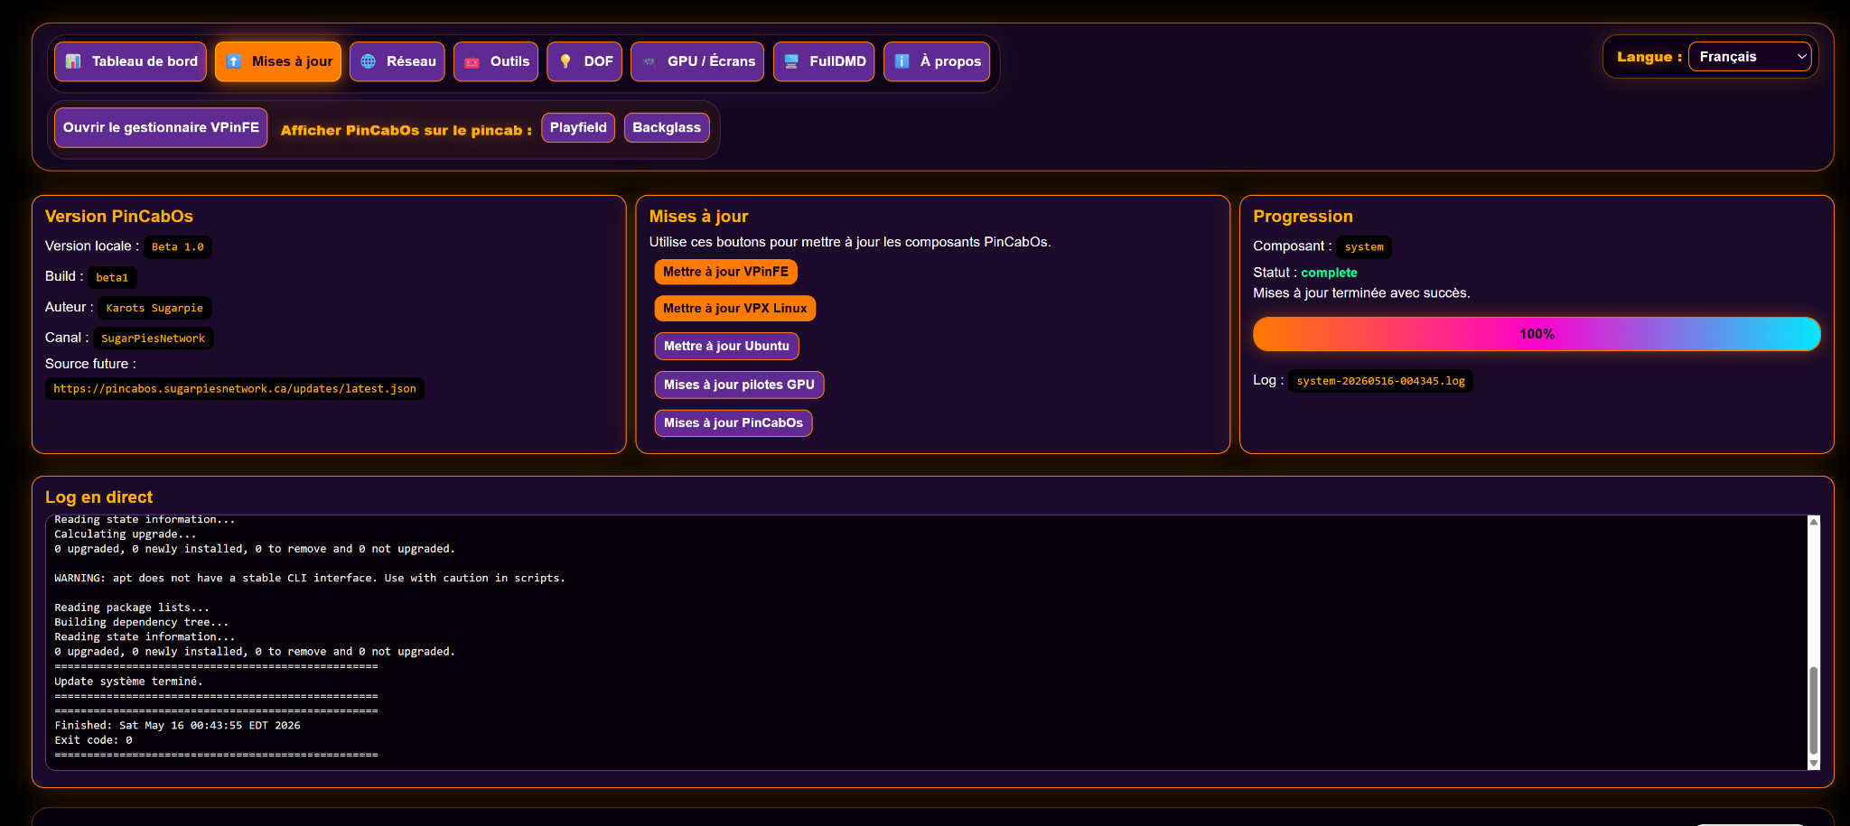Click the log scrollbar down arrow
The height and width of the screenshot is (826, 1850).
(x=1813, y=764)
